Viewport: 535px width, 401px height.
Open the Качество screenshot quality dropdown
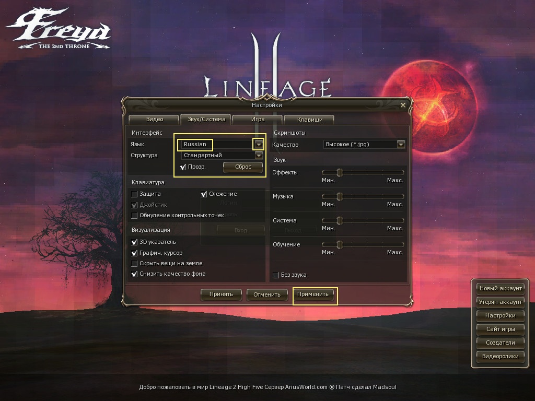point(401,145)
